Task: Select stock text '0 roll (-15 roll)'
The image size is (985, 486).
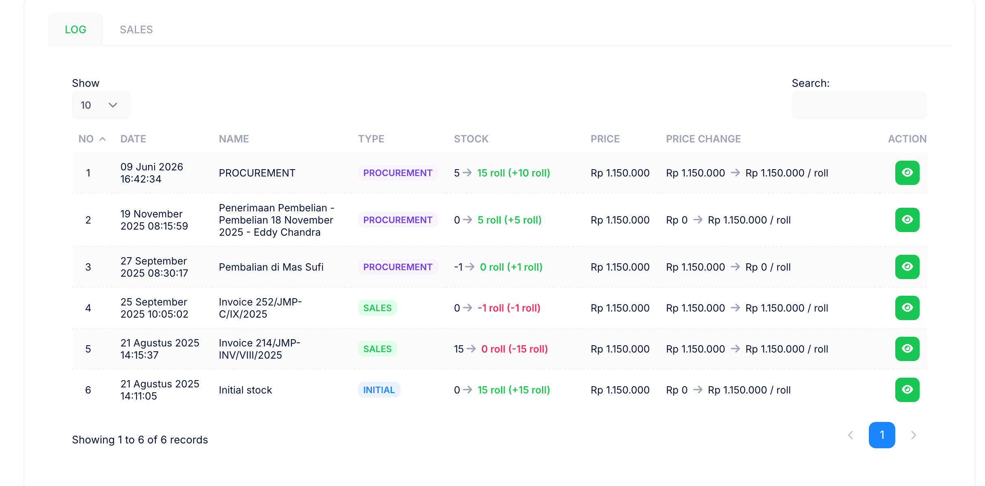Action: coord(514,349)
